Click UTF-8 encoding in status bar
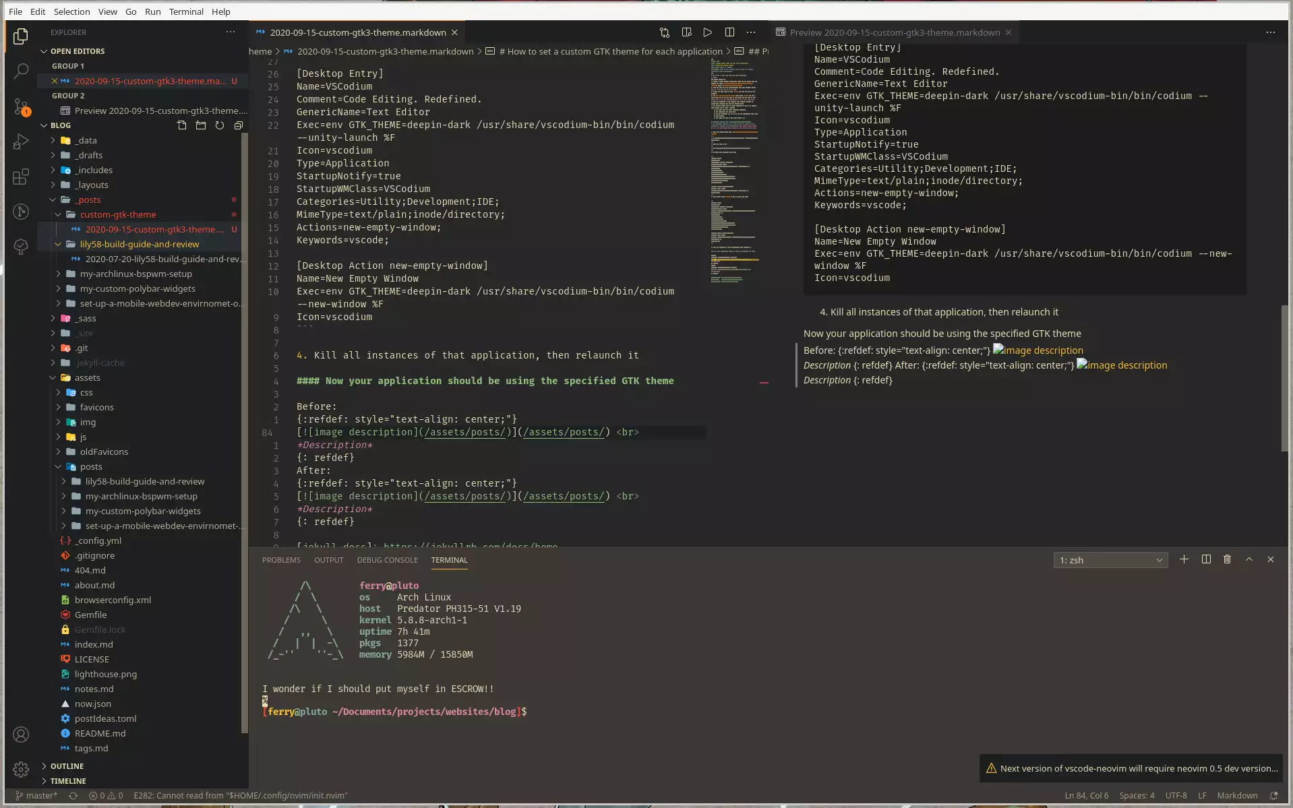This screenshot has height=808, width=1293. [x=1176, y=795]
